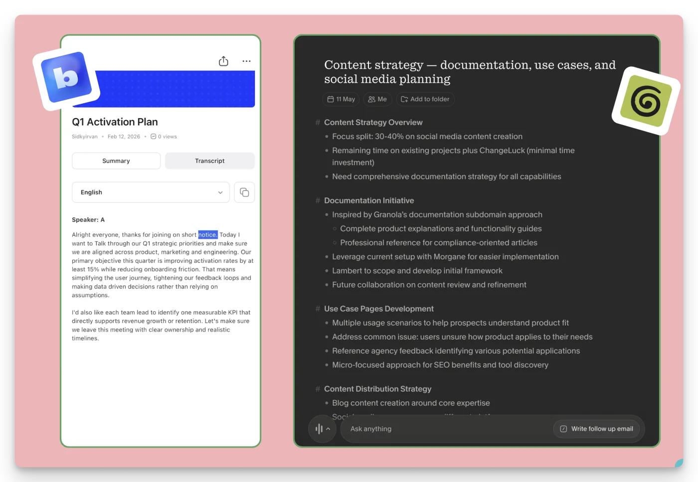Click the hash icon beside Content Distribution Strategy
This screenshot has width=698, height=482.
coord(318,389)
